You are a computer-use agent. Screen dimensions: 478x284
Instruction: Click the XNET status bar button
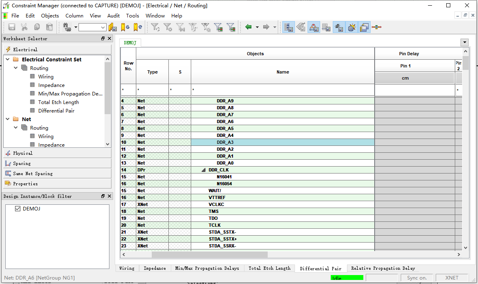coord(452,277)
